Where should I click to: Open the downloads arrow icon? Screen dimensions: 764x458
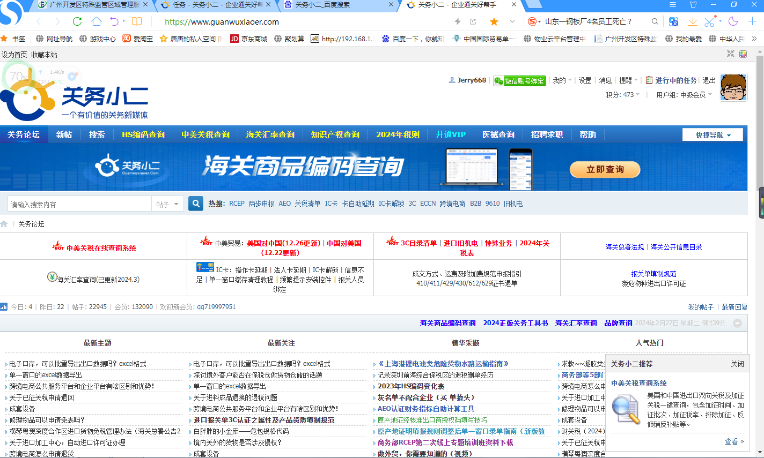(693, 21)
